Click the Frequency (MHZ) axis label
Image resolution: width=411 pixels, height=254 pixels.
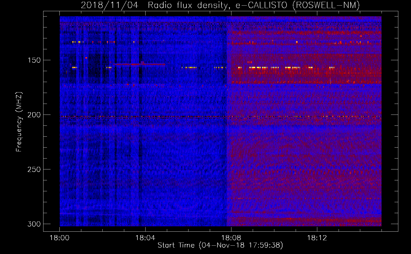coord(19,122)
